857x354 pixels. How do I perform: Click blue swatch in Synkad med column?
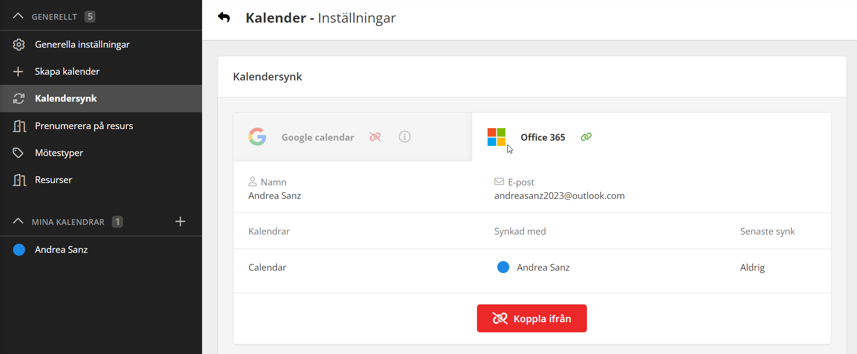[503, 267]
